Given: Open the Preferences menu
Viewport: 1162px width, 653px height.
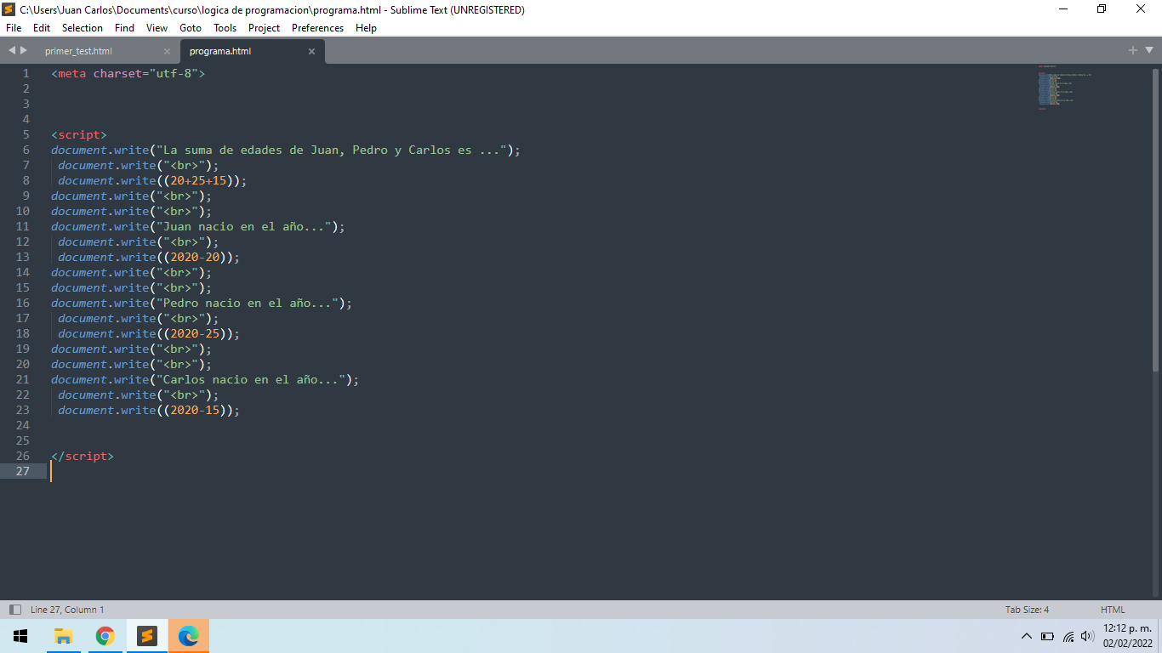Looking at the screenshot, I should tap(318, 28).
